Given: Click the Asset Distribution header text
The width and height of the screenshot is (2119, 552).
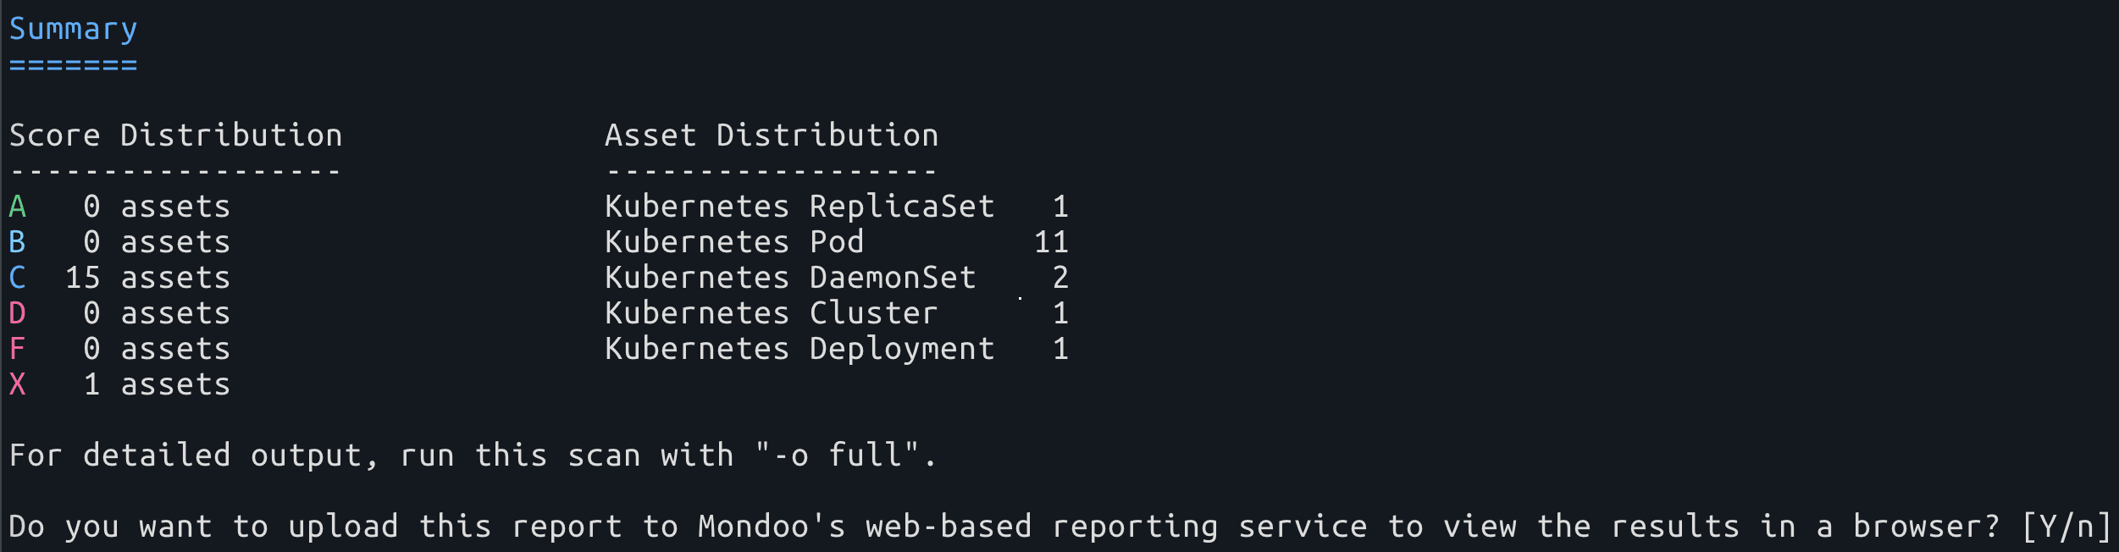Looking at the screenshot, I should [771, 135].
